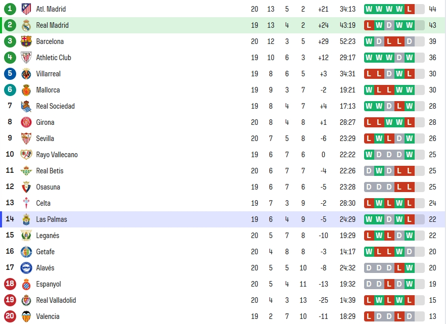Click Barcelona's first win form badge

369,41
